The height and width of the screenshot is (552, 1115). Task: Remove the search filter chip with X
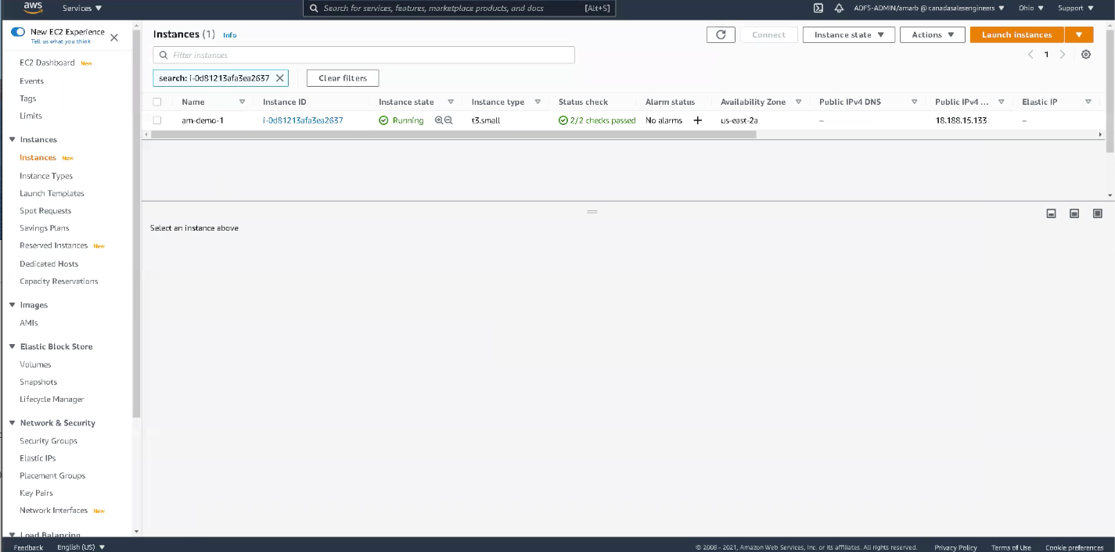coord(279,78)
